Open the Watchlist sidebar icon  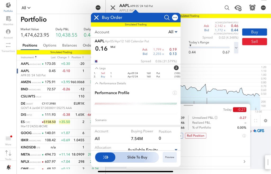point(8,21)
